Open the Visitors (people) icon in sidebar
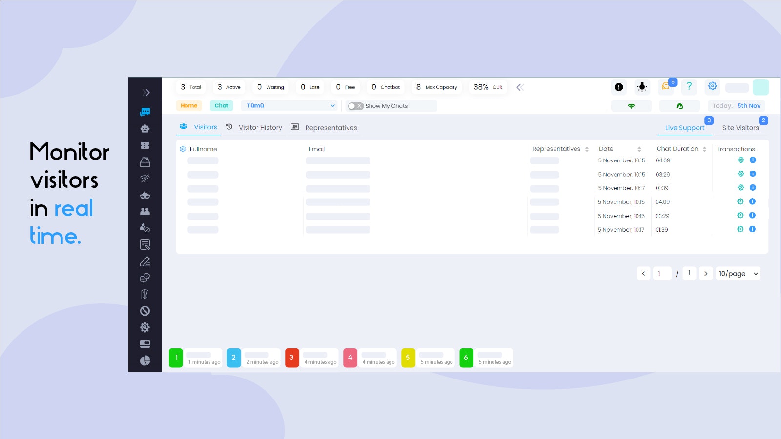781x439 pixels. [145, 211]
